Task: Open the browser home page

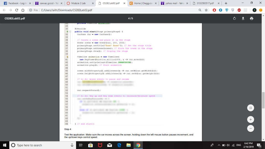Action: tap(23, 10)
